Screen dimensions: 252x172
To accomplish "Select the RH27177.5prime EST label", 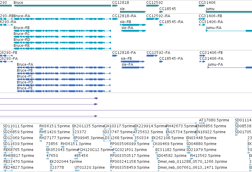I will pyautogui.click(x=54, y=138).
